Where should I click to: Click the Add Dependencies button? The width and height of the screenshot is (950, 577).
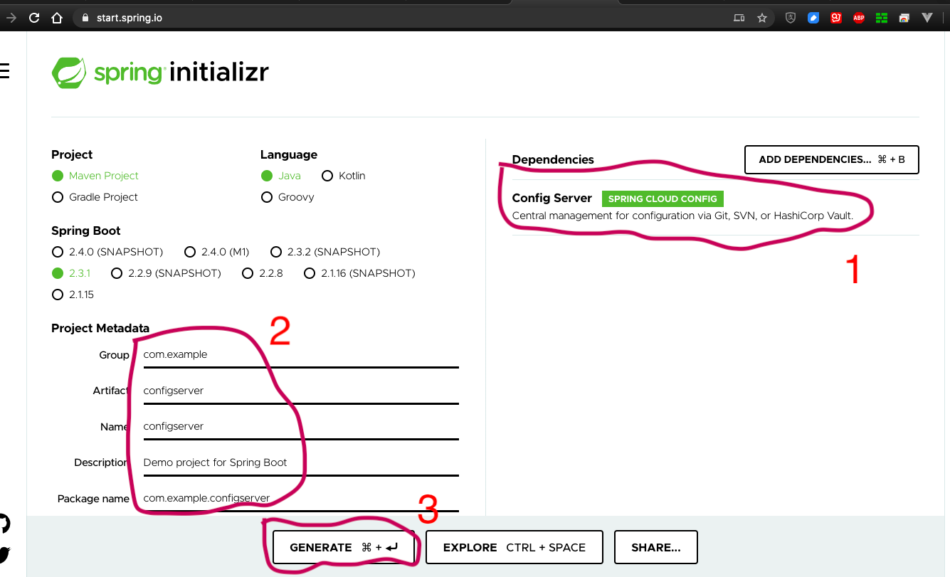(x=832, y=159)
